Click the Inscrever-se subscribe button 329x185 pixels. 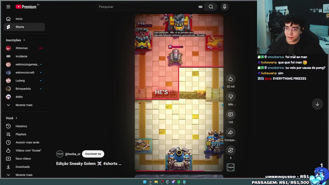coord(93,154)
